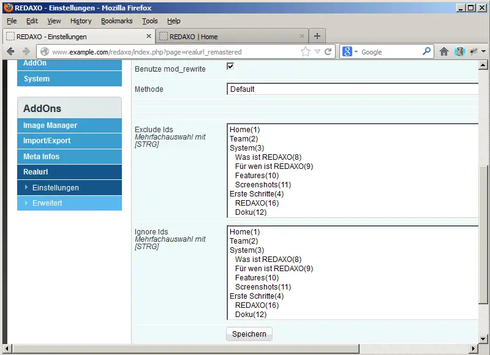The image size is (490, 355).
Task: Open the Edit menu
Action: (x=32, y=21)
